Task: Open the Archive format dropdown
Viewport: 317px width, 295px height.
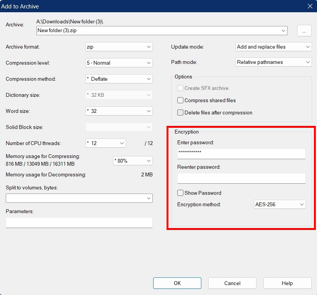Action: tap(148, 47)
